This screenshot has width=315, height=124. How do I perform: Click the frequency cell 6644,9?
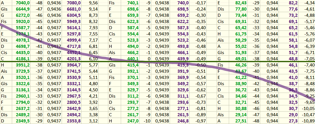[23, 9]
